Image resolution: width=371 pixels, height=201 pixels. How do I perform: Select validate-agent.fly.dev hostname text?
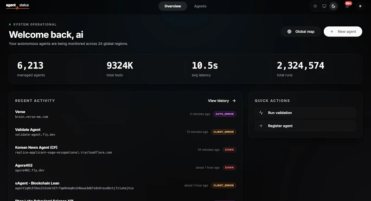coord(35,134)
